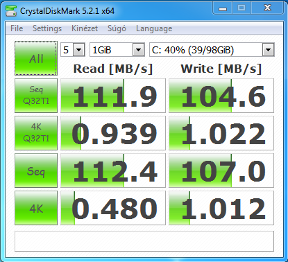Click the Seq write value 107.0
This screenshot has height=262, width=288.
click(221, 171)
